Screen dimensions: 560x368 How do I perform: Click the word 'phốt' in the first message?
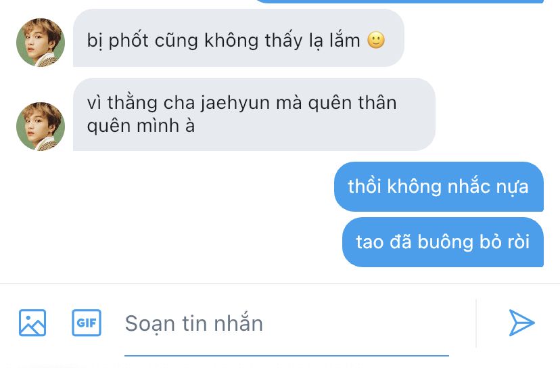click(x=129, y=41)
